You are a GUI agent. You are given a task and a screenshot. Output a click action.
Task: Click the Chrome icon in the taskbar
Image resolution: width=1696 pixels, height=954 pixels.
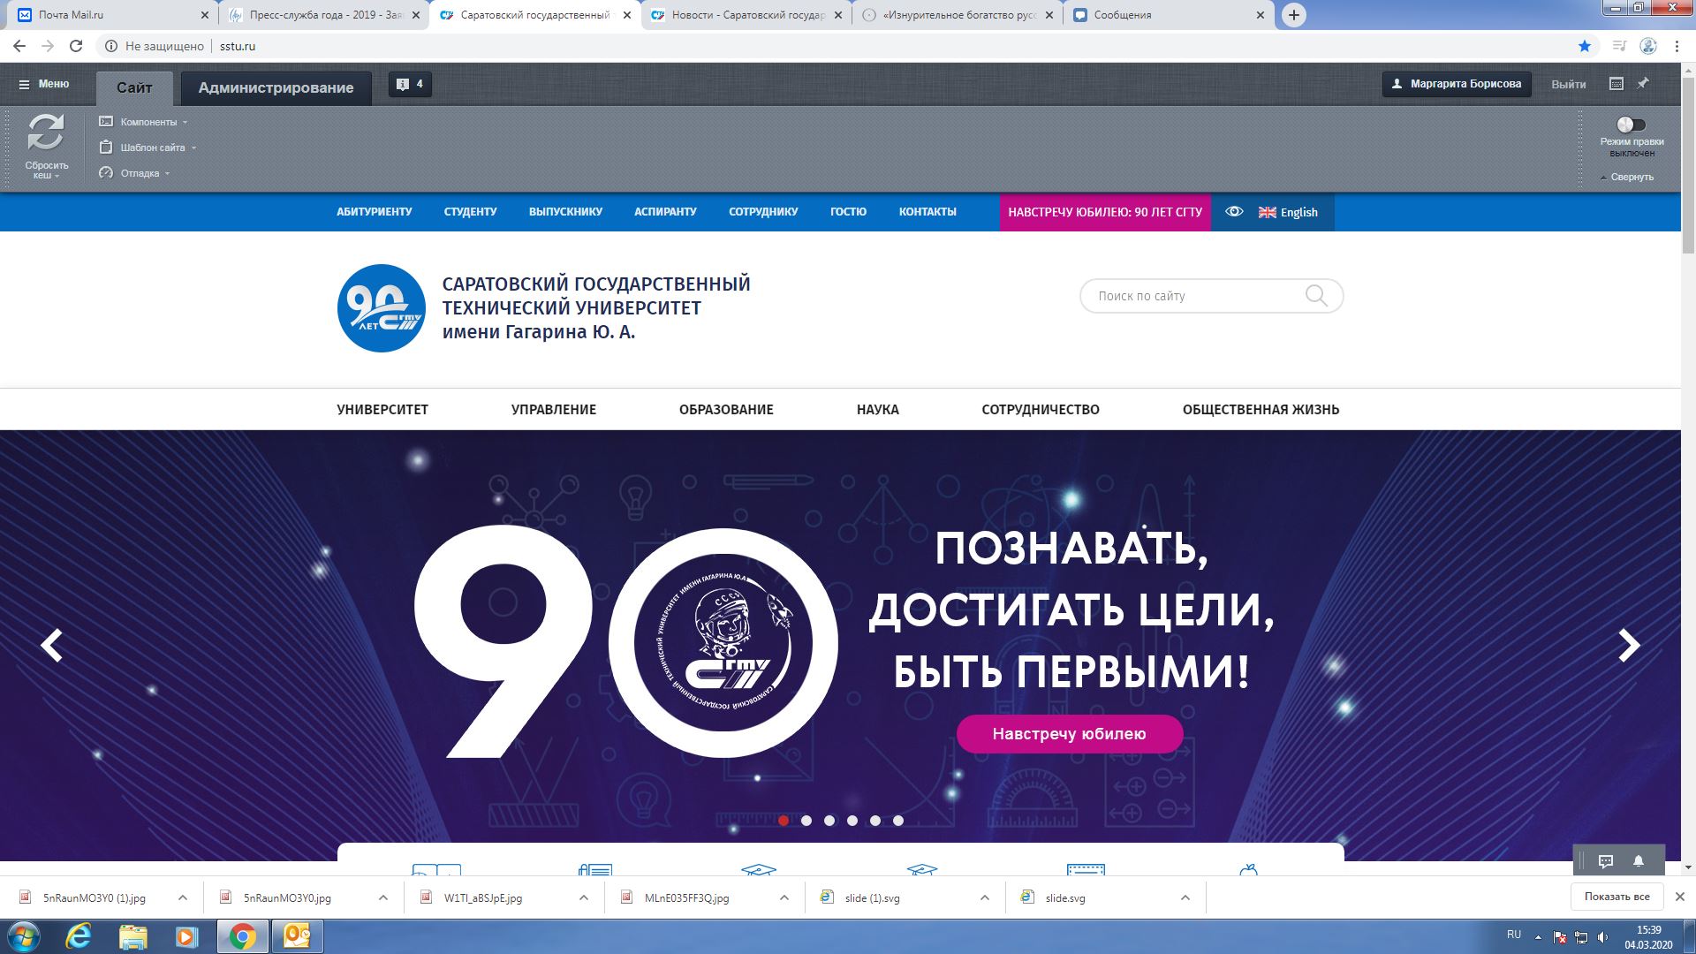click(x=243, y=935)
